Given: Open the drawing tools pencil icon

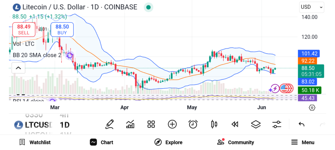Looking at the screenshot, I should pyautogui.click(x=109, y=124).
